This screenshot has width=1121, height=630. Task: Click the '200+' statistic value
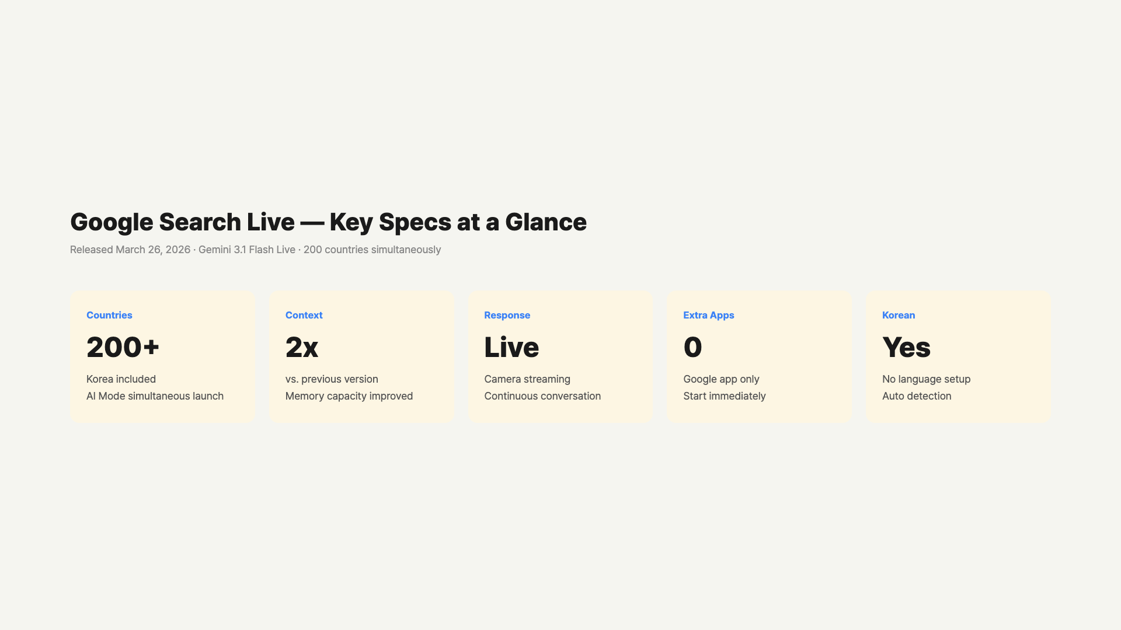click(123, 347)
